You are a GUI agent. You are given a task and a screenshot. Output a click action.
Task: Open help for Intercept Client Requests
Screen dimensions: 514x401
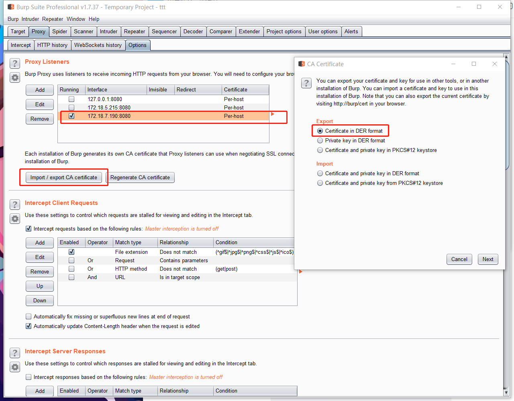tap(15, 205)
